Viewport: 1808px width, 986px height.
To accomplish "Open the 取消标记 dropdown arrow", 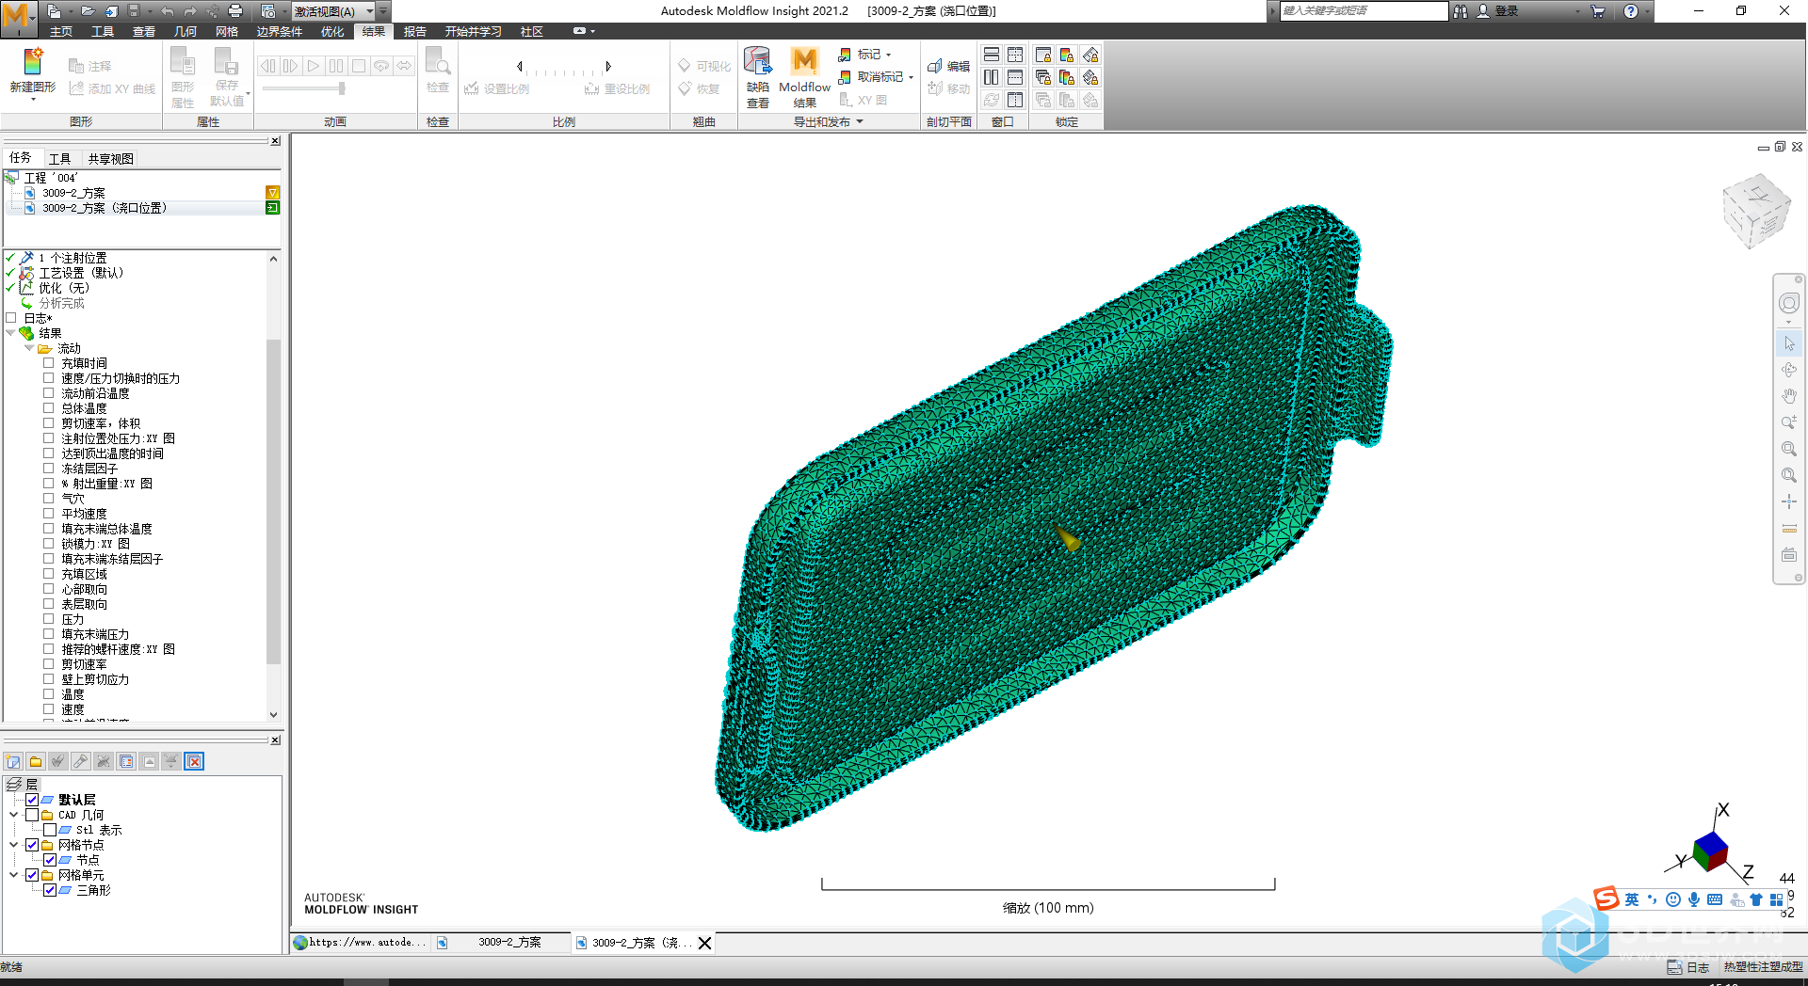I will (911, 77).
